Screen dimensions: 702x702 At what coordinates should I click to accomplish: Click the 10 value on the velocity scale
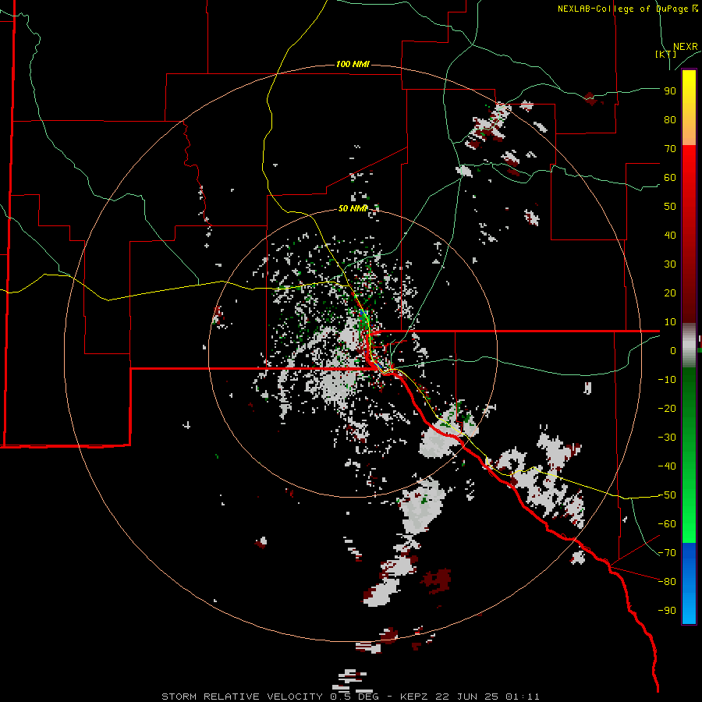[670, 322]
